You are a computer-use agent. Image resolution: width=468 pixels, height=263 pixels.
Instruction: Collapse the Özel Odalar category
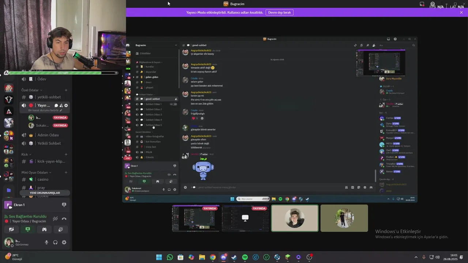[31, 90]
